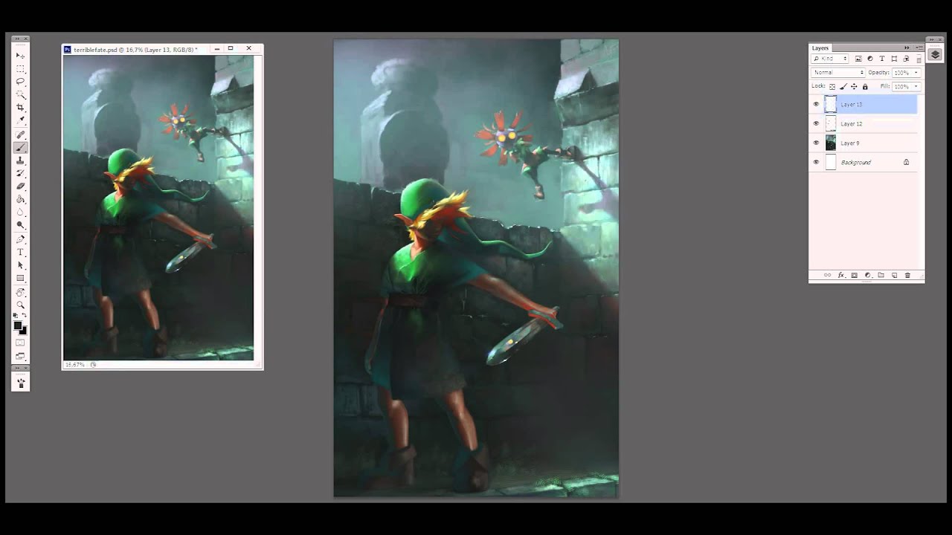Open the background color swatch
Screen dimensions: 952x535
24,331
